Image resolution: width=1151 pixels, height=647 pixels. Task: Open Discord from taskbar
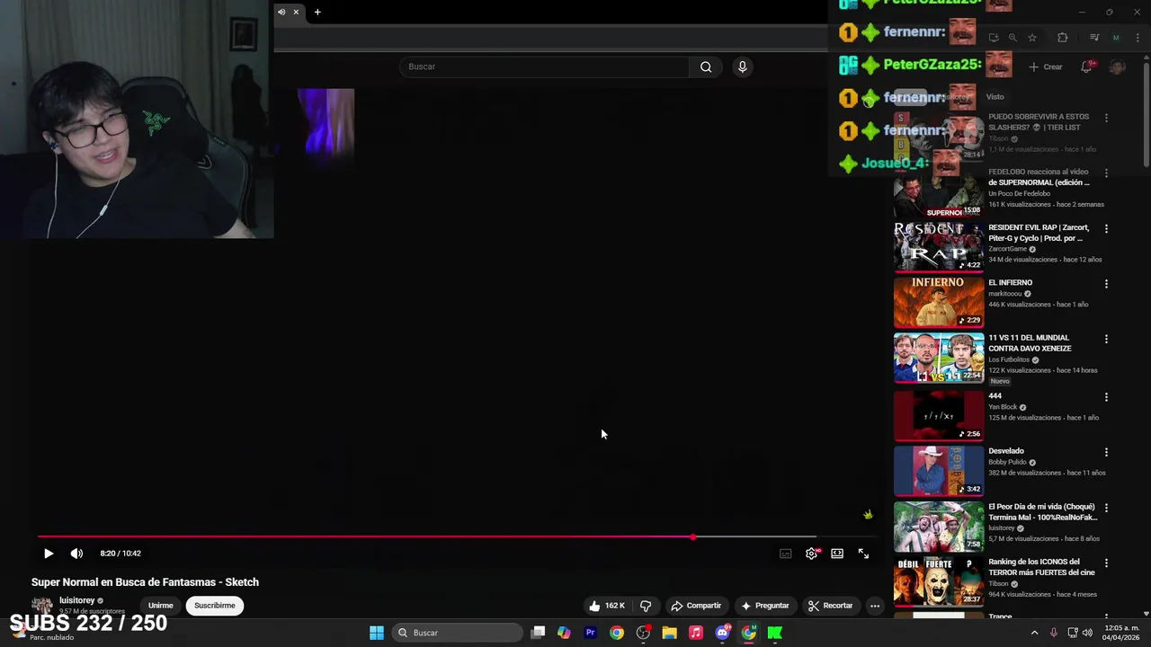click(722, 633)
